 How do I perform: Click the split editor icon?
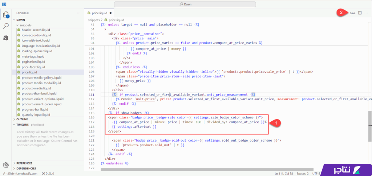click(360, 13)
